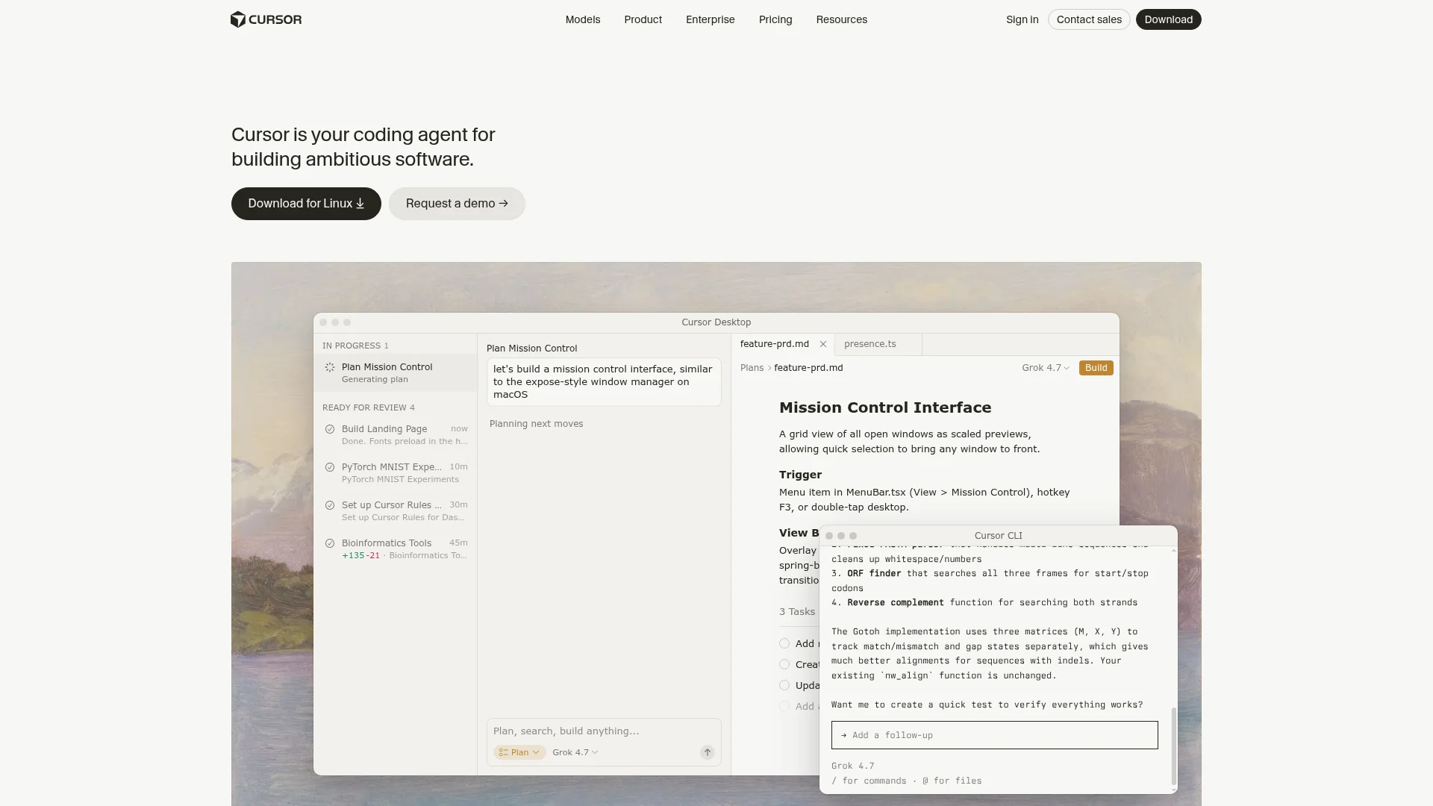The height and width of the screenshot is (806, 1433).
Task: Go to the Pricing page
Action: [x=775, y=19]
